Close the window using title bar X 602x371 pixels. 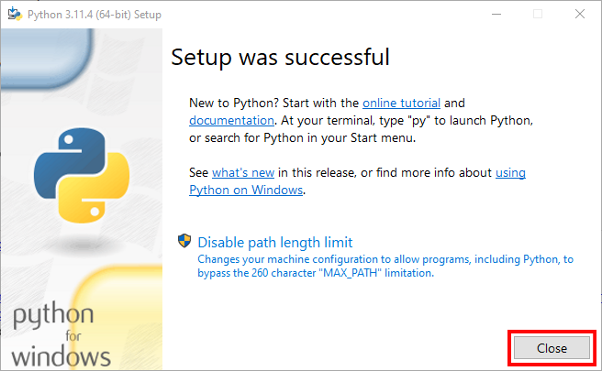[x=580, y=13]
